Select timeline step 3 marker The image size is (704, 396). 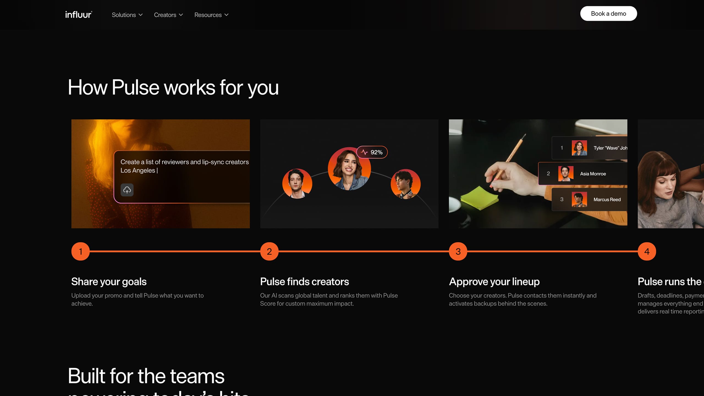(x=458, y=251)
